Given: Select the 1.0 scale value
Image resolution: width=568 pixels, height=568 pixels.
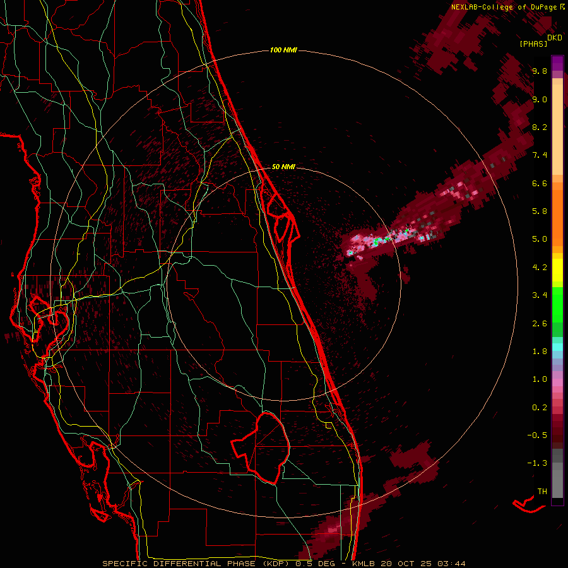Looking at the screenshot, I should click(540, 379).
